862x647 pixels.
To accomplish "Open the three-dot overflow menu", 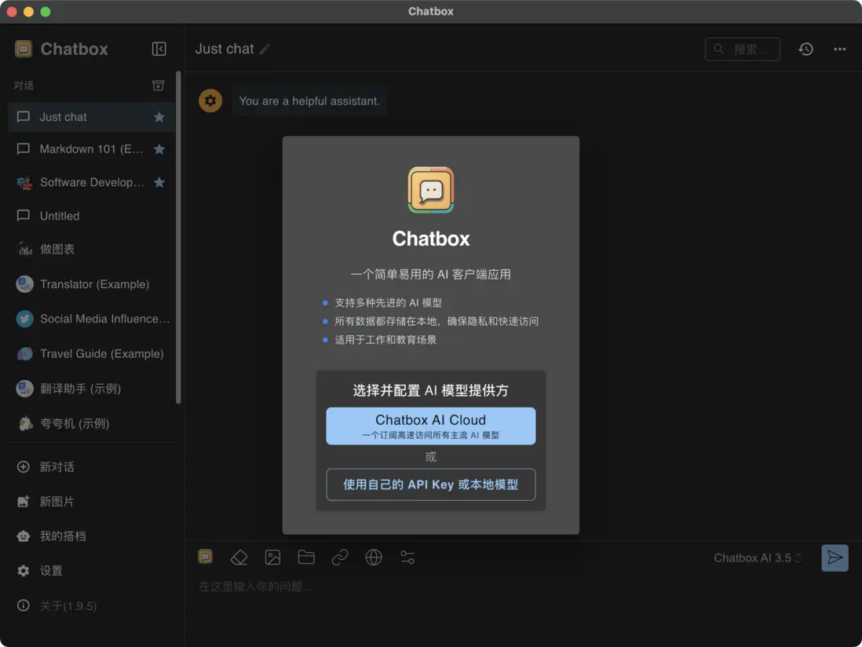I will pos(840,49).
